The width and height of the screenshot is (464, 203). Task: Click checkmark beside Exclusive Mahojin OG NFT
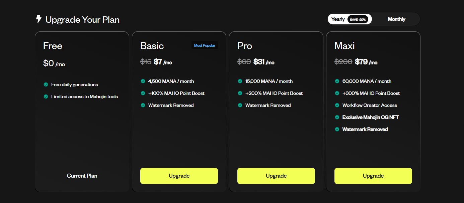(337, 117)
